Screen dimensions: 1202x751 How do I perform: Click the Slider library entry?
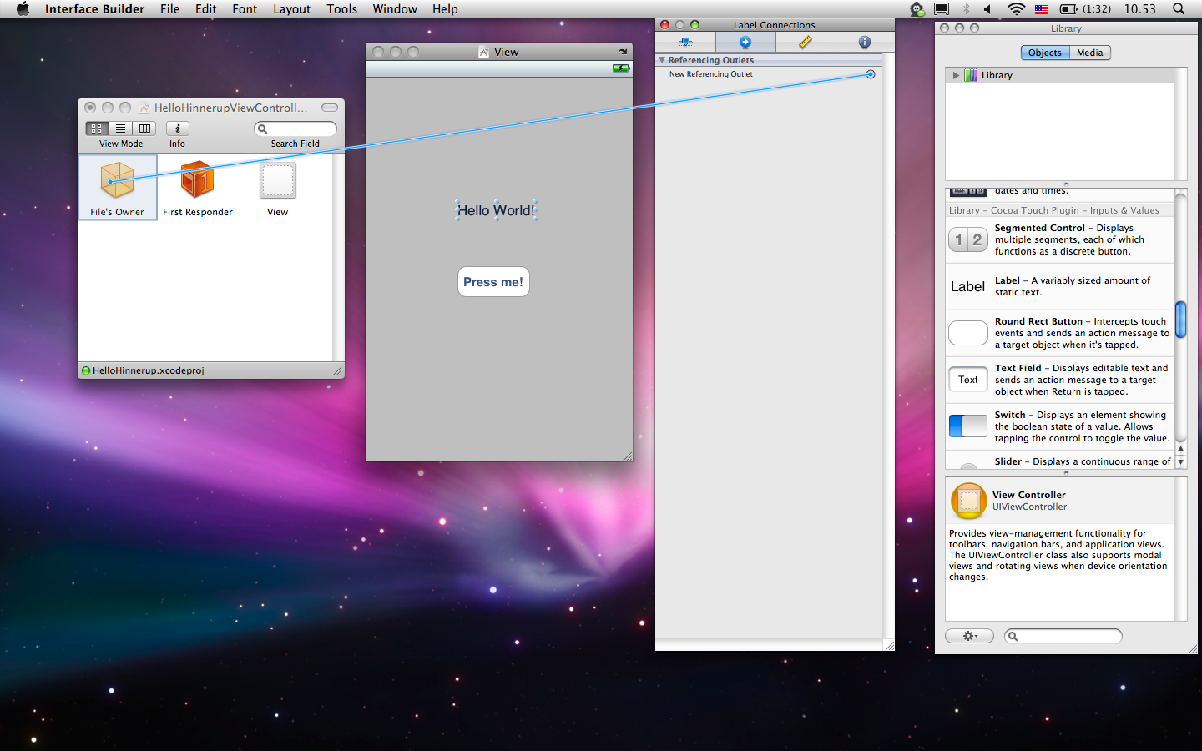(x=1060, y=461)
